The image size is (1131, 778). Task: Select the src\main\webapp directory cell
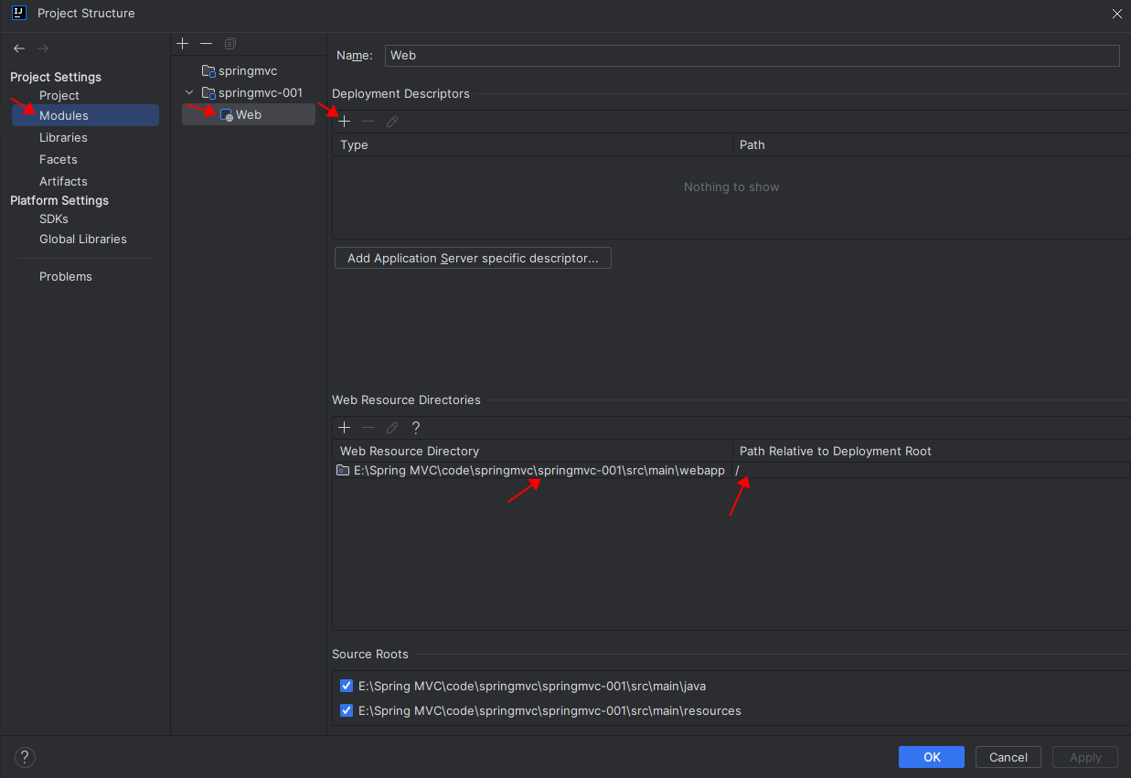(x=532, y=471)
